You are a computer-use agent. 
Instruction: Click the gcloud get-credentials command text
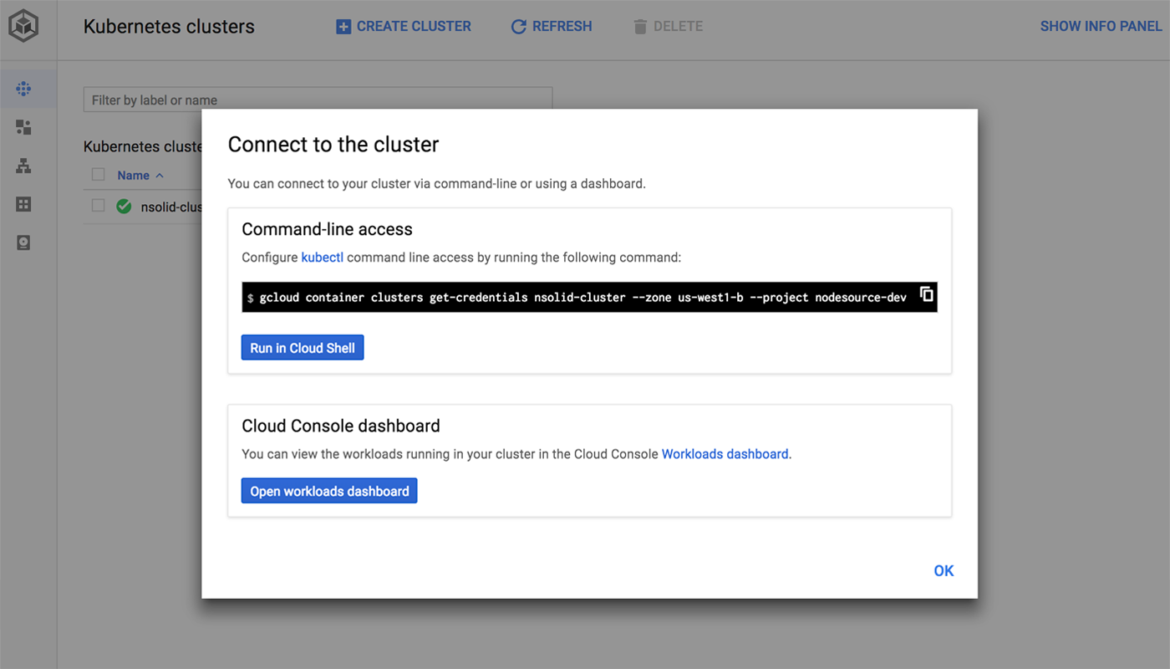click(x=582, y=298)
